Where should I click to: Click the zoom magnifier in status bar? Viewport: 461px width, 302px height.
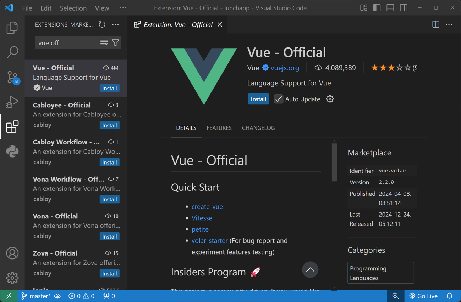pos(395,296)
